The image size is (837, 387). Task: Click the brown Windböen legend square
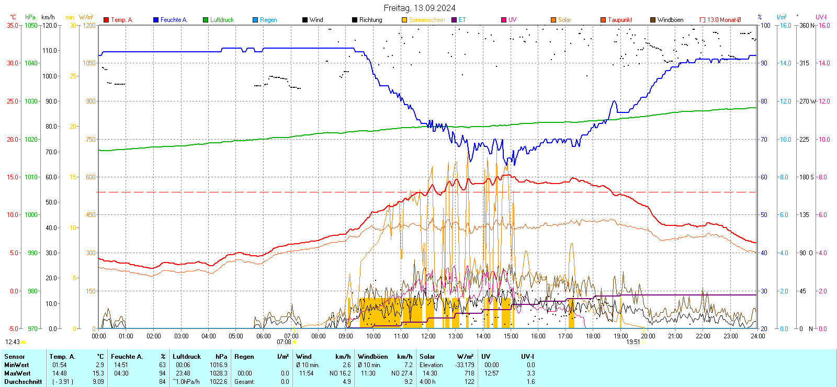tap(653, 20)
